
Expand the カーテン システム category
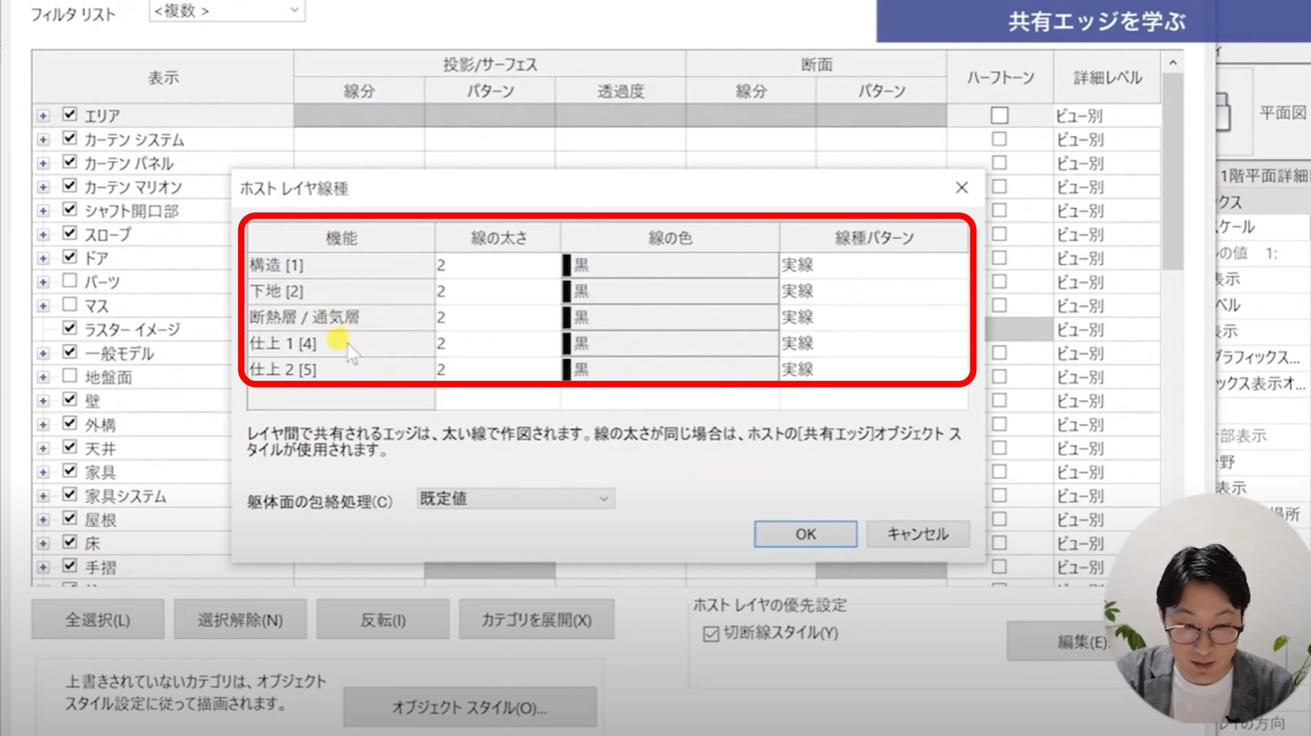(x=43, y=140)
